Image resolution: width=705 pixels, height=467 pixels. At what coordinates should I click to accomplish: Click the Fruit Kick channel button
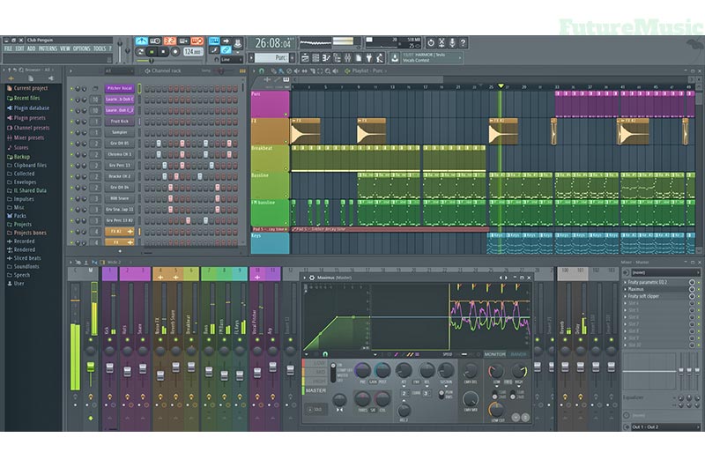click(120, 122)
